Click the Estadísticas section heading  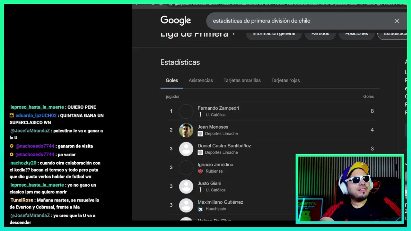point(180,62)
